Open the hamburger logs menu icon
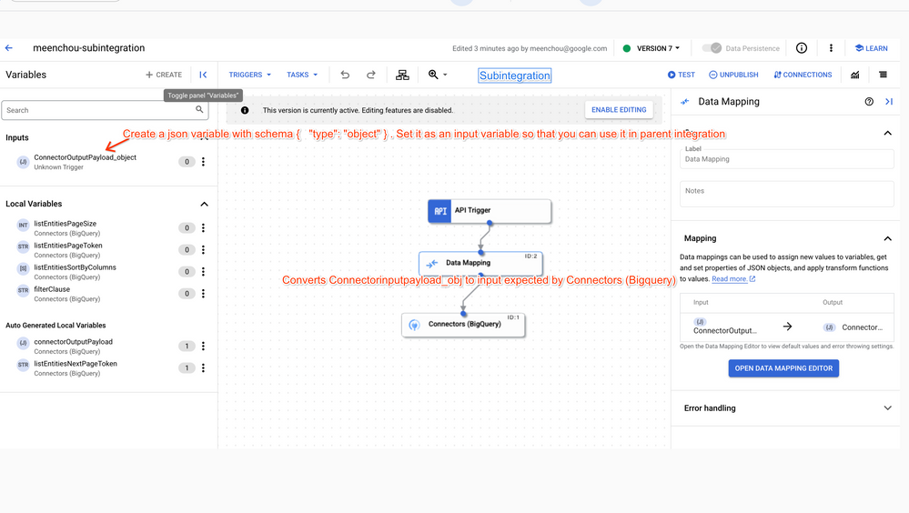 tap(883, 75)
